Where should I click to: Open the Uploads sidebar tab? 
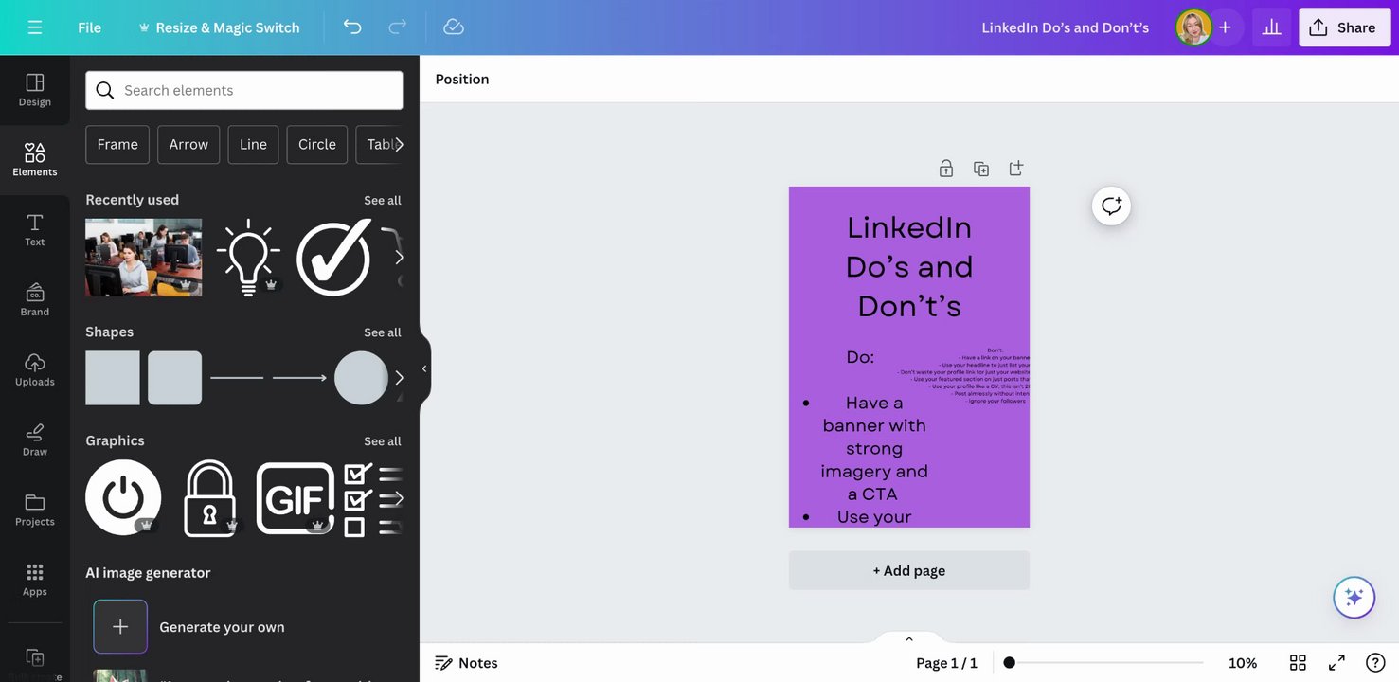point(35,370)
